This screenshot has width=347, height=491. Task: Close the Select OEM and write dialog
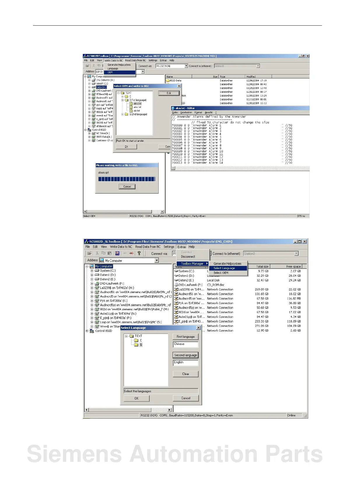click(x=179, y=86)
